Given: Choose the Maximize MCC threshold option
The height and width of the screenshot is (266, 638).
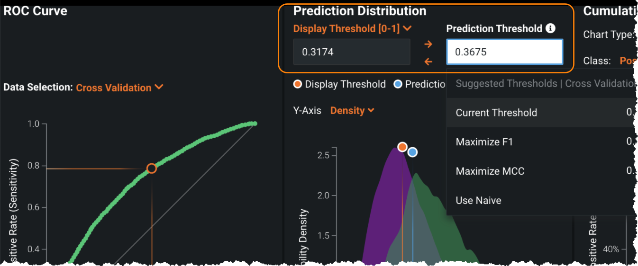Looking at the screenshot, I should click(490, 171).
